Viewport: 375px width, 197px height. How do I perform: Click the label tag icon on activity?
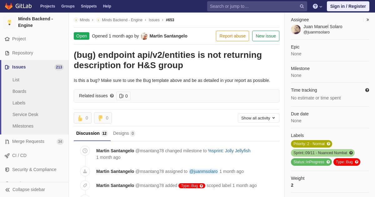pyautogui.click(x=85, y=185)
